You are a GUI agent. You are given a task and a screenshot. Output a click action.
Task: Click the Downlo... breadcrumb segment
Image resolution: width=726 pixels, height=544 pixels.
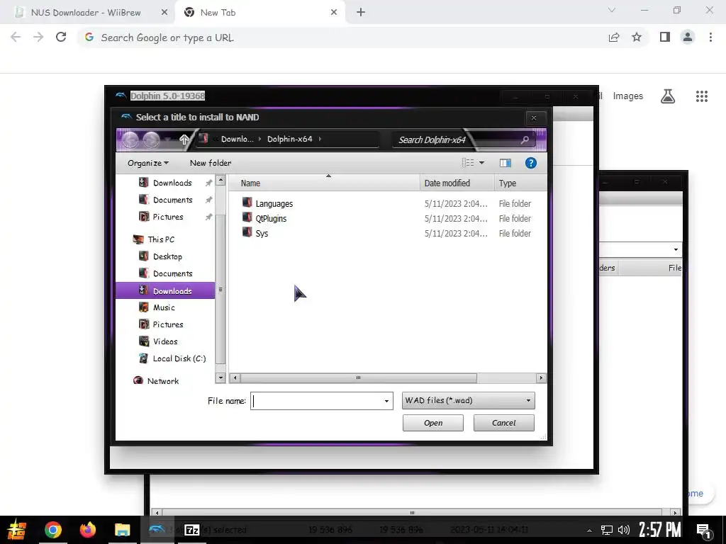tap(237, 139)
